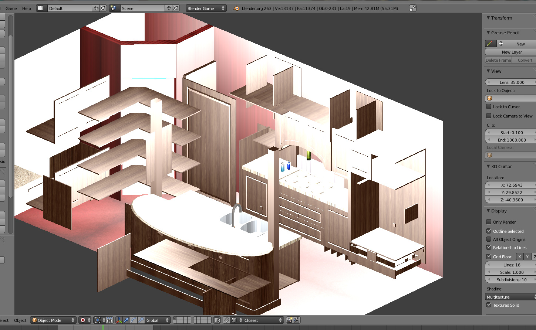The width and height of the screenshot is (536, 330).
Task: Click the Lens 35.000 field
Action: (x=510, y=82)
